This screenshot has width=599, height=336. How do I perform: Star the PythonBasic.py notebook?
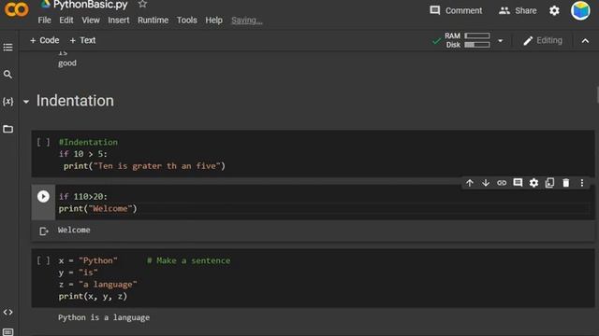tap(142, 4)
